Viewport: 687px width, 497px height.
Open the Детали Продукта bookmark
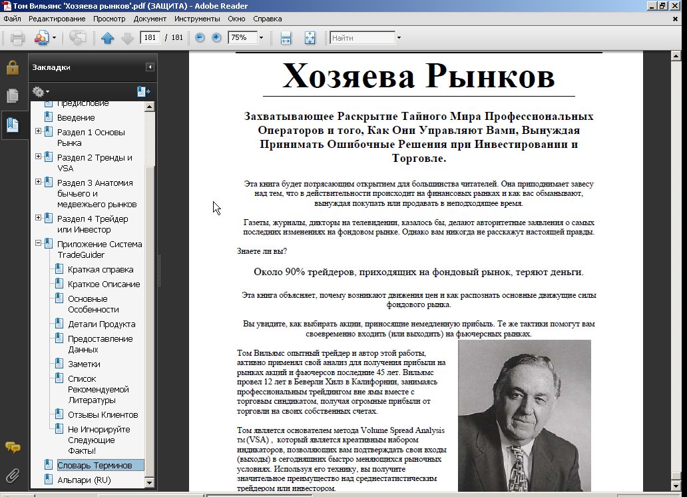(x=102, y=324)
